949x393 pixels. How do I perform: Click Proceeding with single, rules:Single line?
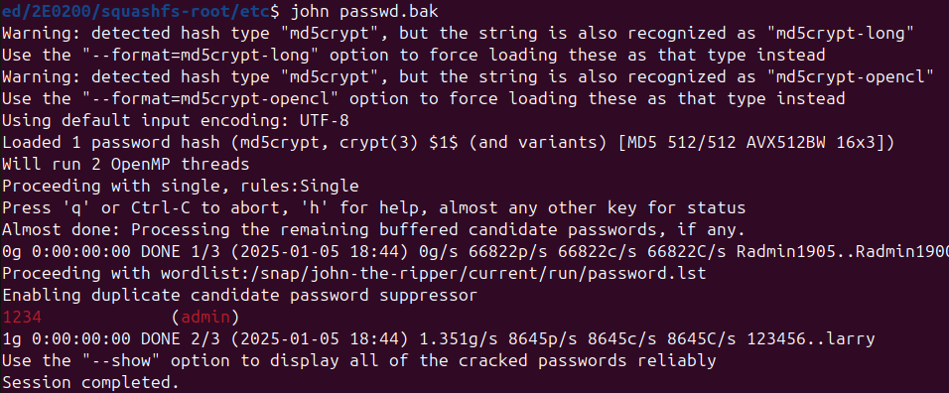coord(181,186)
